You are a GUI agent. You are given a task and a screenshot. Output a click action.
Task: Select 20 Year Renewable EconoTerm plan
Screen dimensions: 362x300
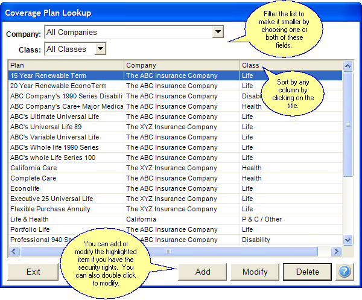coord(59,86)
